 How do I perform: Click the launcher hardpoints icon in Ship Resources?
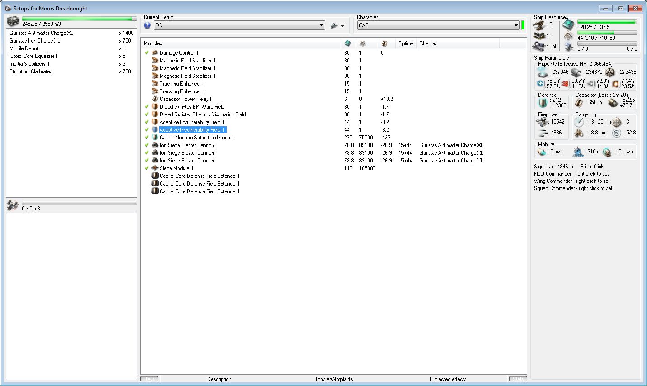(539, 36)
